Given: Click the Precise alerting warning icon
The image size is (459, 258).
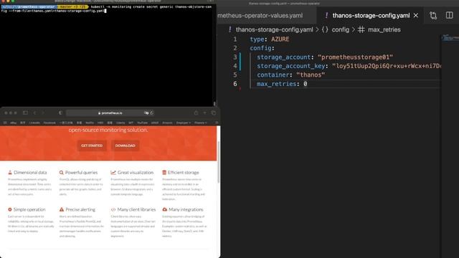Looking at the screenshot, I should (62, 210).
